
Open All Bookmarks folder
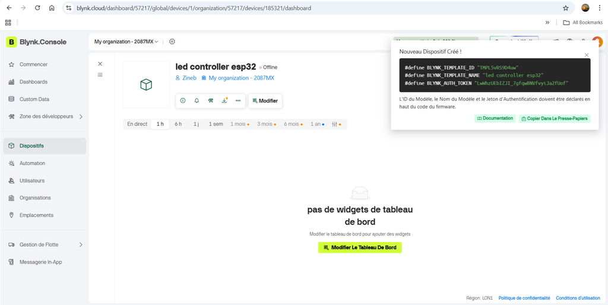[582, 23]
